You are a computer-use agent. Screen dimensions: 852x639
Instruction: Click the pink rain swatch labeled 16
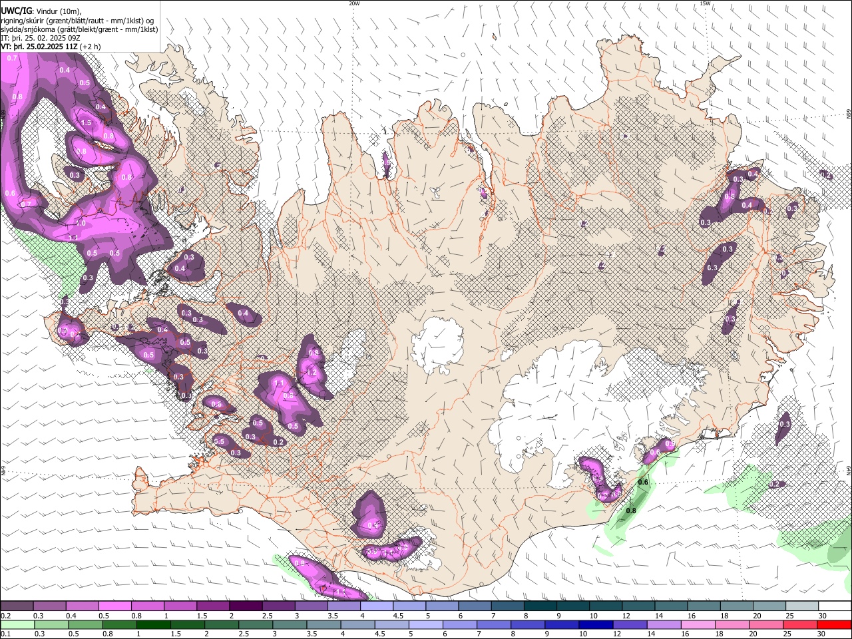tap(698, 624)
